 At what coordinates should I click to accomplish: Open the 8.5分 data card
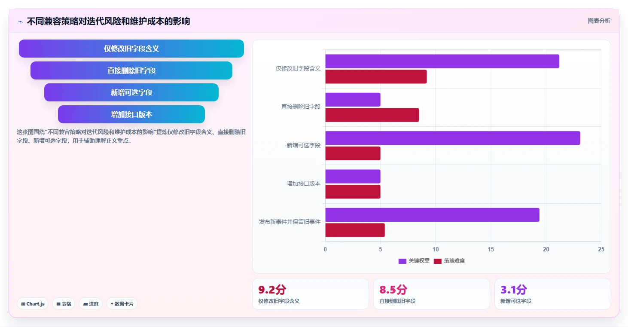431,294
